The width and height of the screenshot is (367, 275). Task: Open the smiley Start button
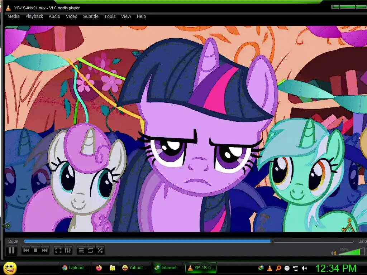click(x=10, y=268)
